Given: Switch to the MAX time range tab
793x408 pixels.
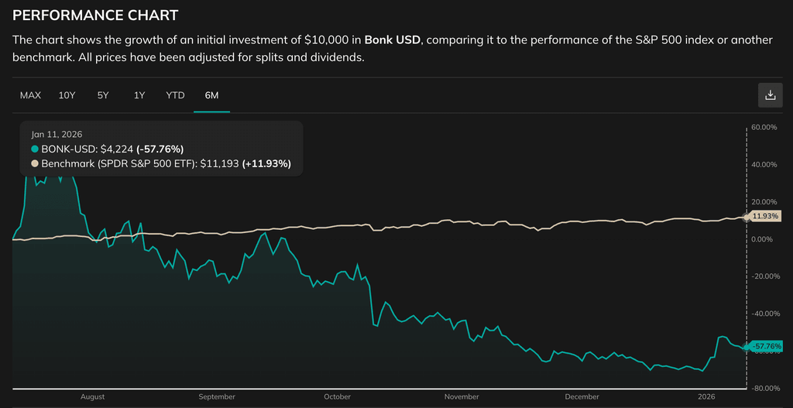Looking at the screenshot, I should coord(30,95).
